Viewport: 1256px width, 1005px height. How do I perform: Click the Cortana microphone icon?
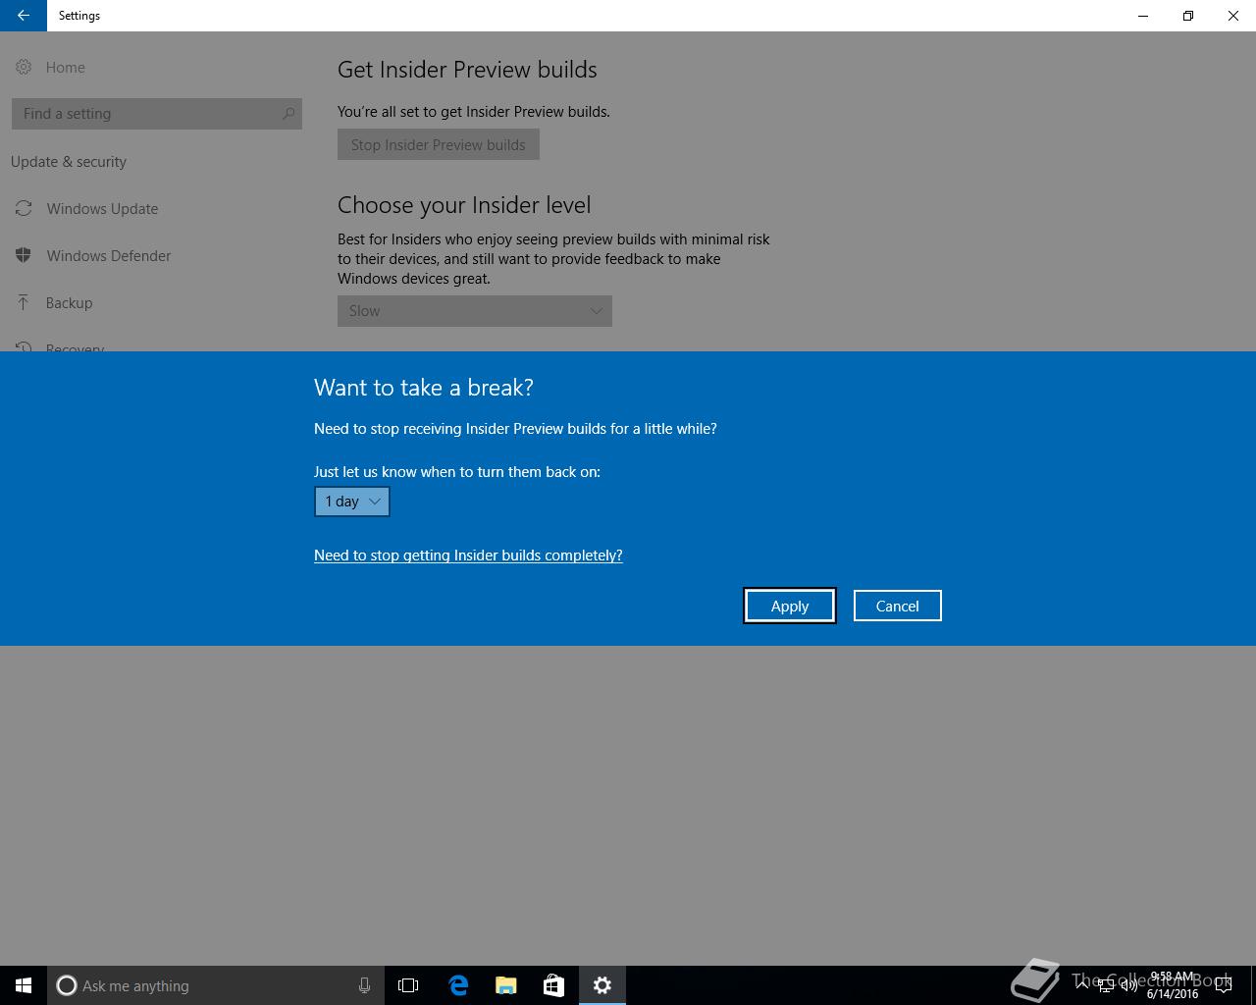(x=364, y=985)
